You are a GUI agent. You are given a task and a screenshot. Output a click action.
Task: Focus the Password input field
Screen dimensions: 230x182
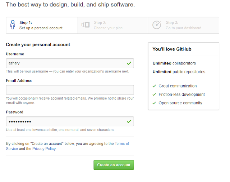pyautogui.click(x=70, y=121)
